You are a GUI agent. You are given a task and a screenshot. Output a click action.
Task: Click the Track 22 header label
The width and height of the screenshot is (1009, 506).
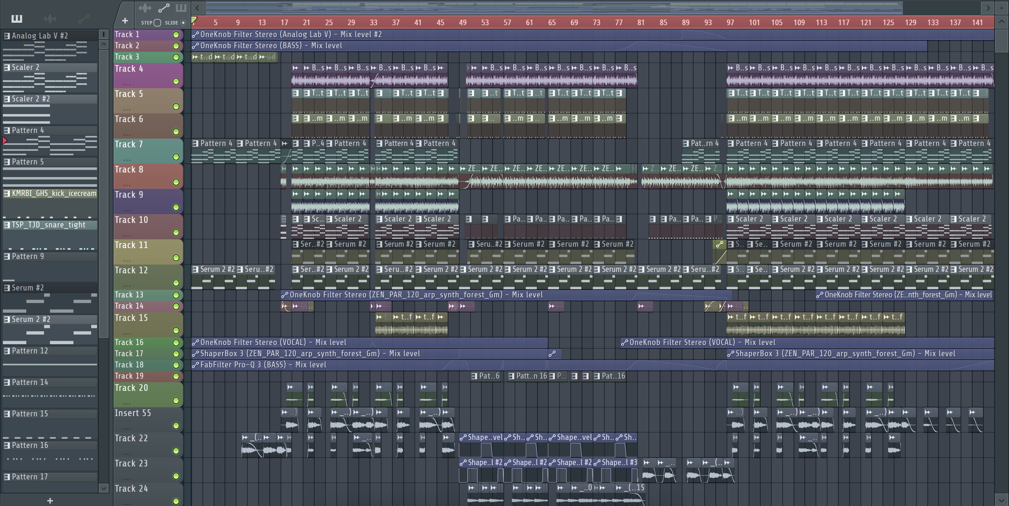tap(131, 438)
